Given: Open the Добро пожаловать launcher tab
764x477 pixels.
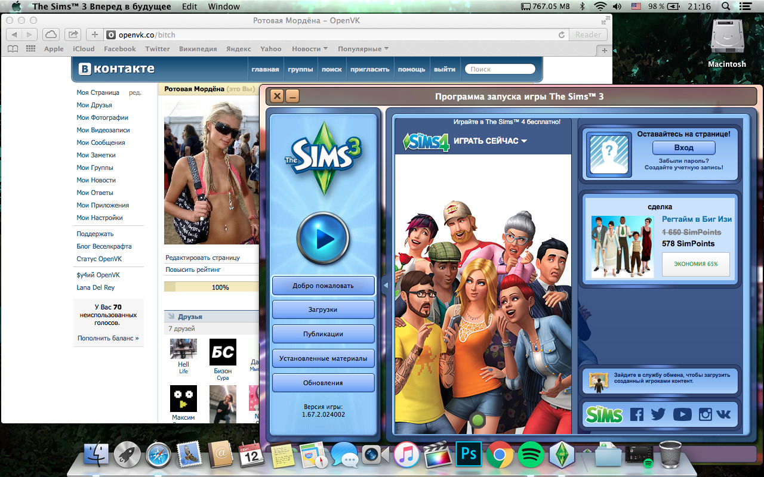Looking at the screenshot, I should coord(323,286).
